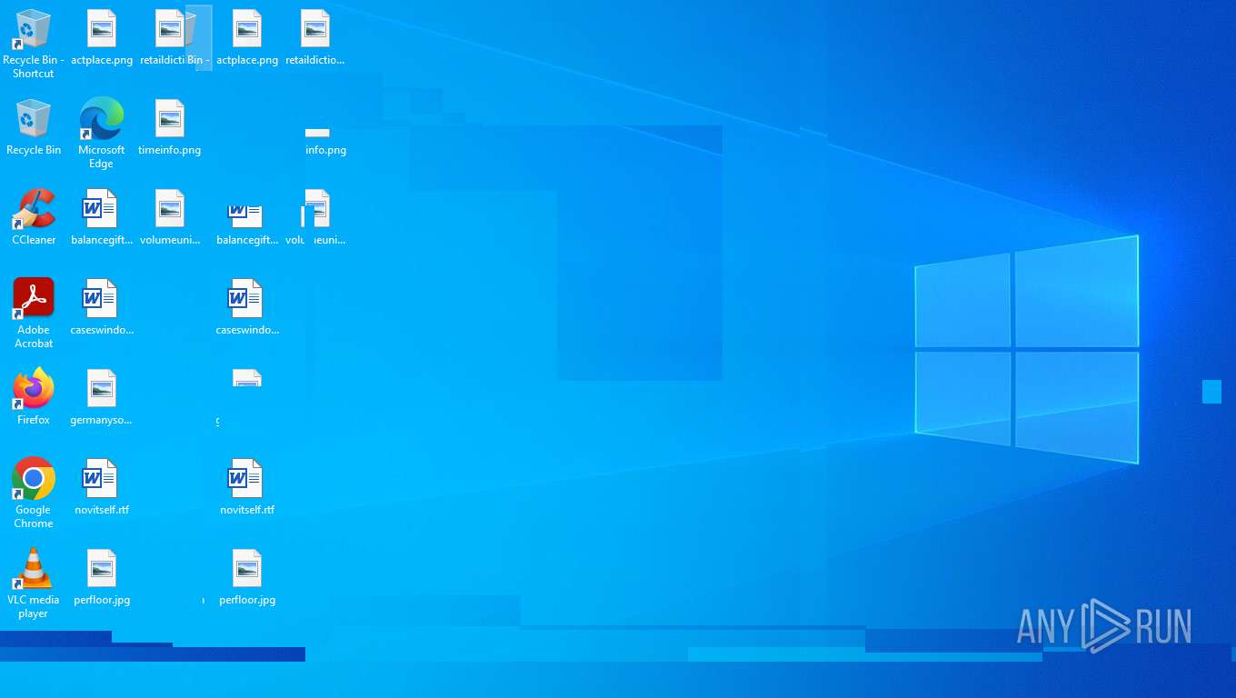This screenshot has height=698, width=1236.
Task: Select the VLC media player shortcut
Action: (x=34, y=583)
